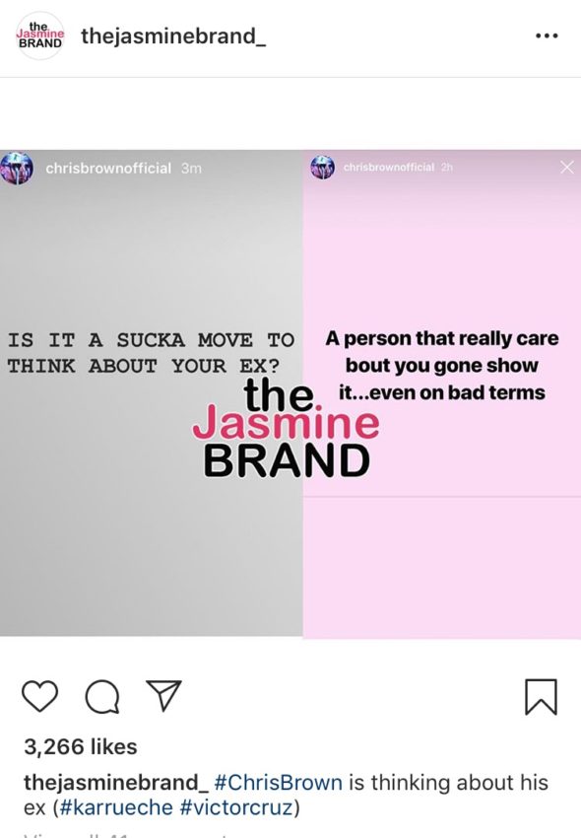This screenshot has height=838, width=581.
Task: Tap thejasminebrand_ username in the caption
Action: coord(116,783)
